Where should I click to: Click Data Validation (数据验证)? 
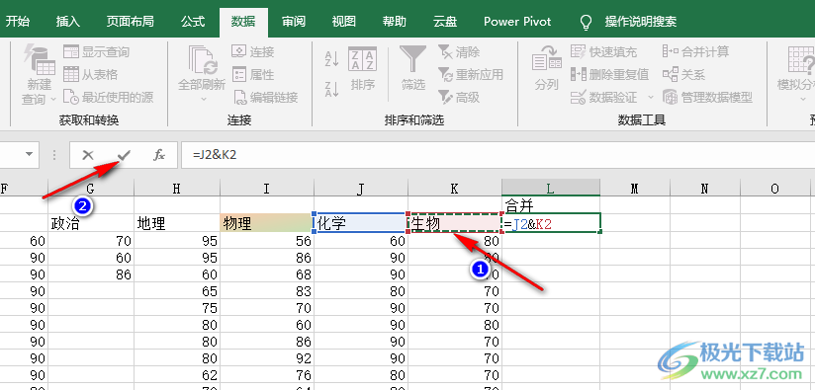(603, 97)
